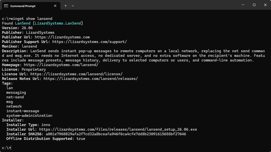Click the 'winget show lansend' command text
The image size is (271, 152).
coord(31,19)
